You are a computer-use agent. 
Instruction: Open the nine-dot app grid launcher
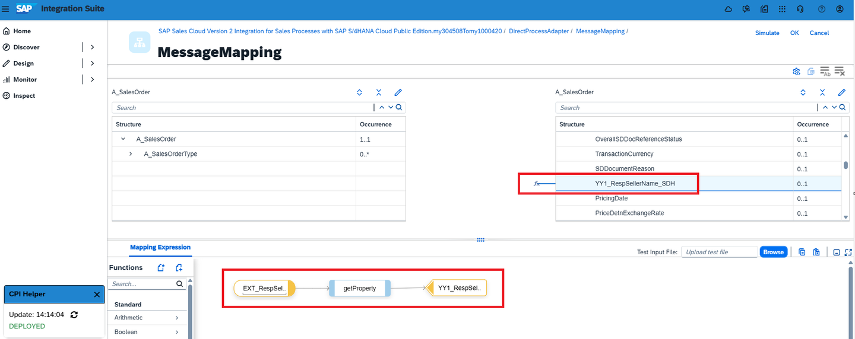coord(782,9)
